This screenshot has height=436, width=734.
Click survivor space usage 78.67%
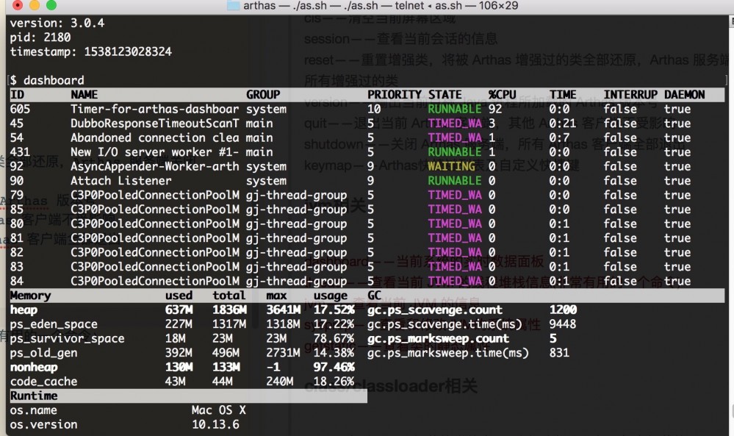334,339
